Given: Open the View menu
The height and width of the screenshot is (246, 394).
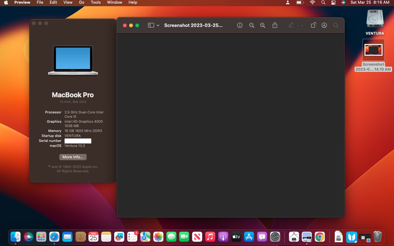Looking at the screenshot, I should 68,2.
